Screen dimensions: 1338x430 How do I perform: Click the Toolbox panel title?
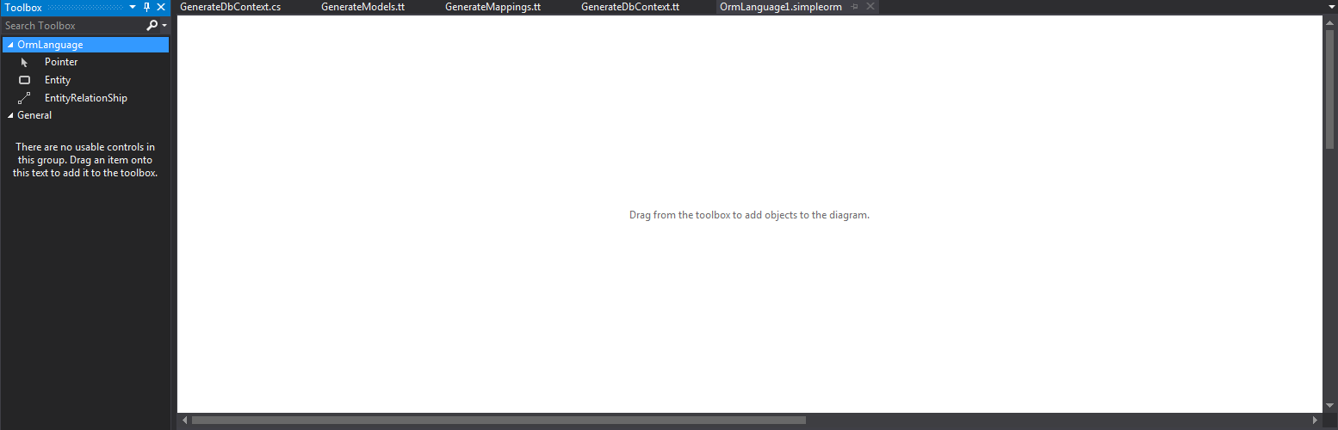pos(23,7)
